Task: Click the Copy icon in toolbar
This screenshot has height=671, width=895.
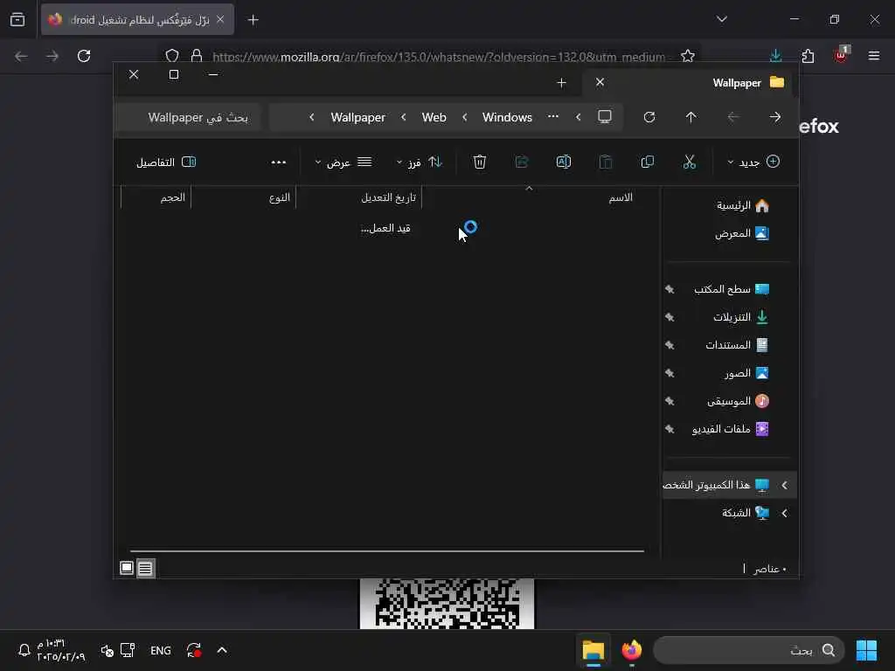Action: click(x=648, y=162)
